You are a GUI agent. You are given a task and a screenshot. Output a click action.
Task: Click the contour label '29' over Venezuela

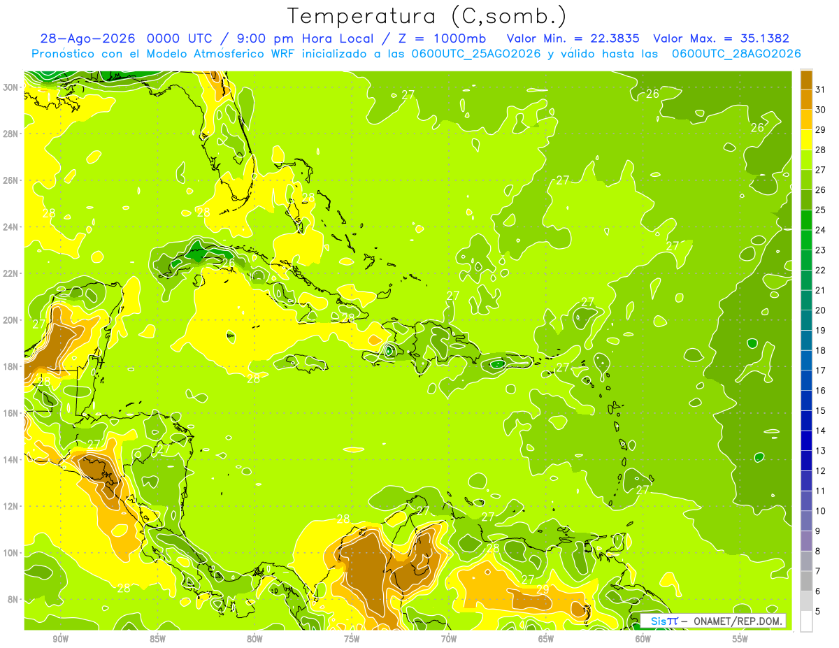[x=543, y=589]
